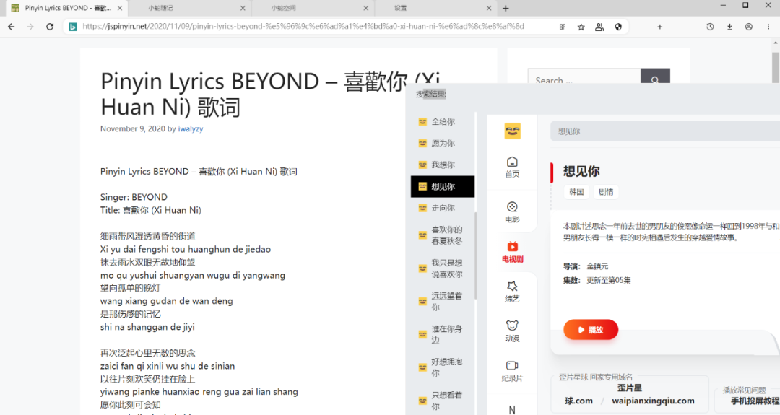Reload the current page
The width and height of the screenshot is (780, 415).
50,27
